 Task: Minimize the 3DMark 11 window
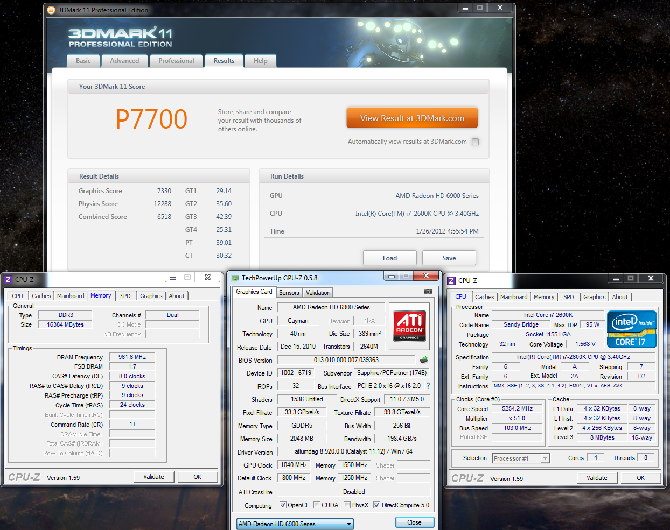[465, 8]
